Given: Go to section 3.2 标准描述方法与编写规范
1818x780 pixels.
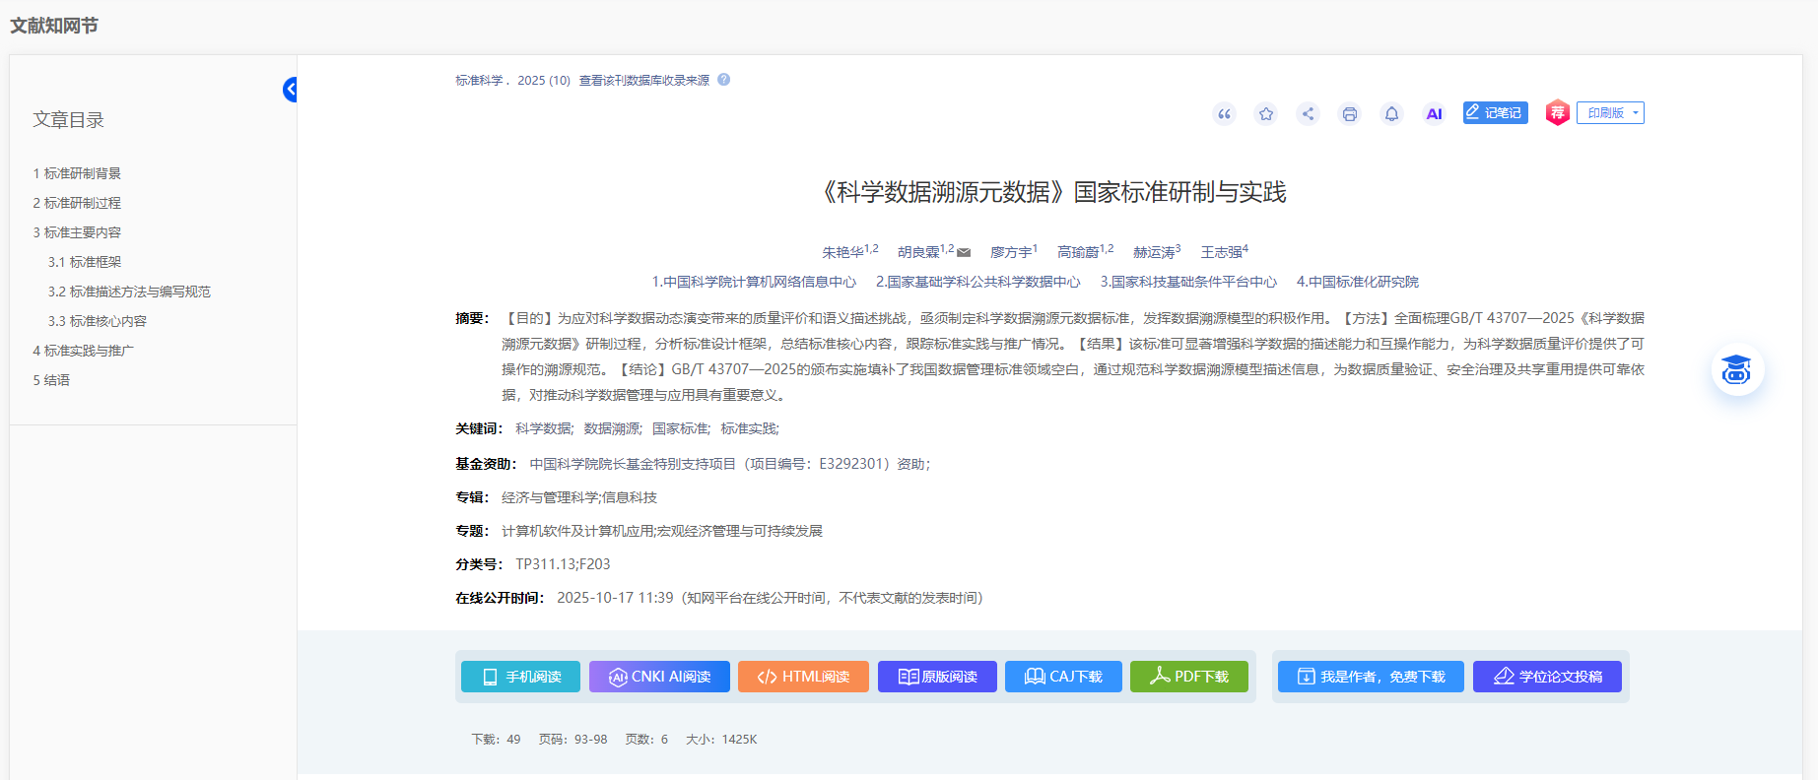Looking at the screenshot, I should pyautogui.click(x=129, y=292).
